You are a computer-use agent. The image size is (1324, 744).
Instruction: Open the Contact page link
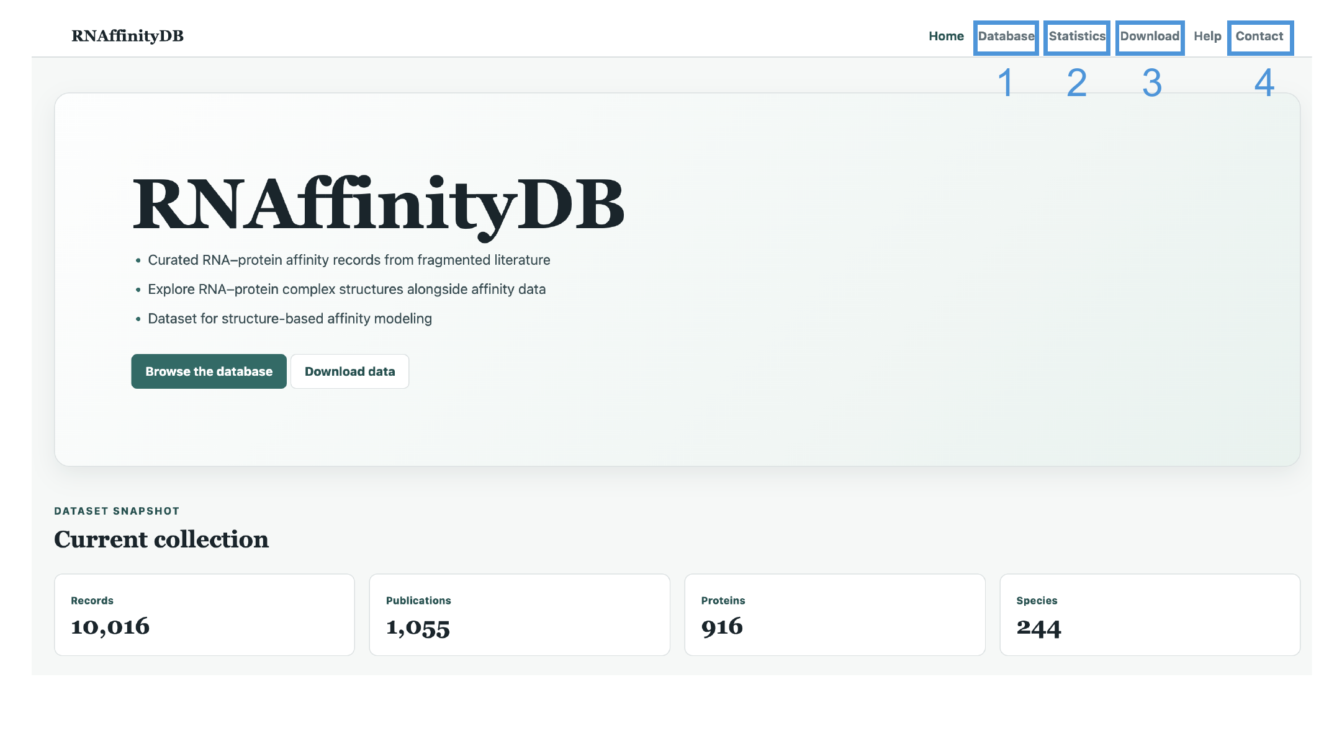pyautogui.click(x=1259, y=36)
